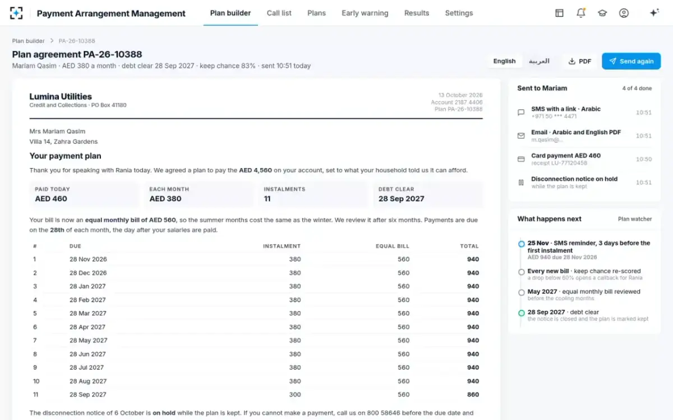
Task: Click Plan watcher label
Action: point(635,219)
